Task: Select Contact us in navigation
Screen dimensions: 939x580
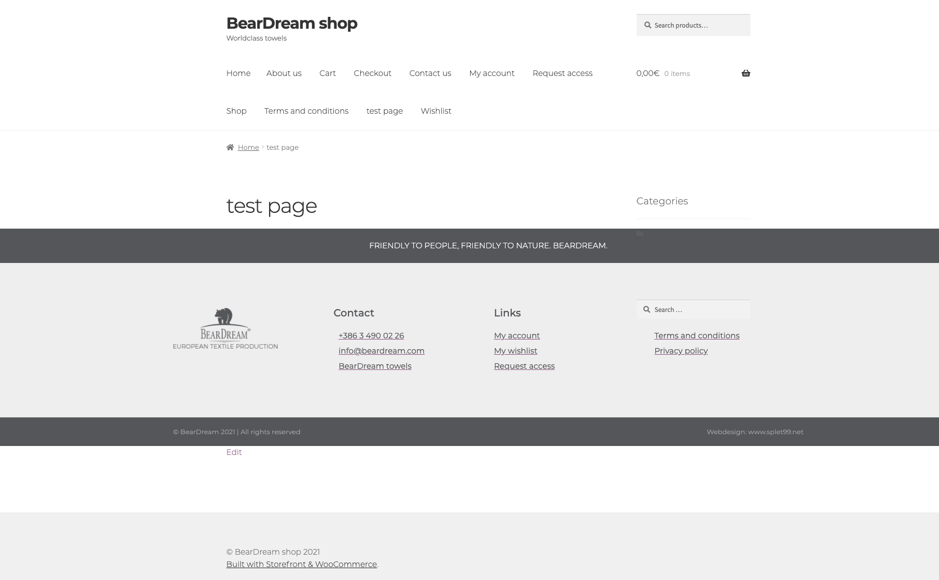Action: click(430, 73)
